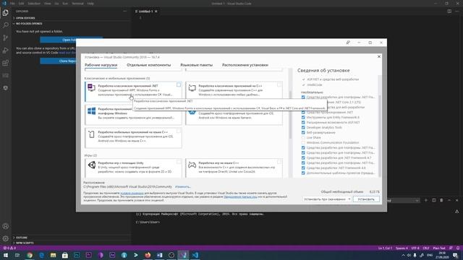The width and height of the screenshot is (463, 260).
Task: Maximize the terminal panel with the chevron
Action: coord(449,200)
